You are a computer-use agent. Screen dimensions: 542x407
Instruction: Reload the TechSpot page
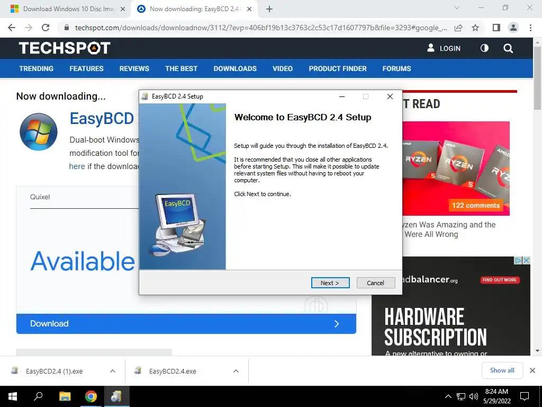[x=46, y=28]
